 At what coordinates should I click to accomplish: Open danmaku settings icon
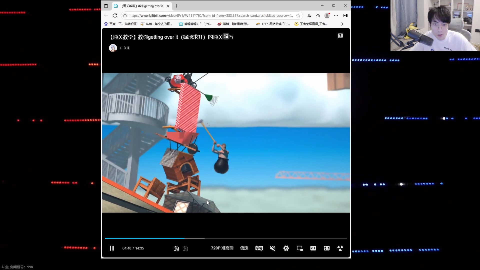(185, 248)
